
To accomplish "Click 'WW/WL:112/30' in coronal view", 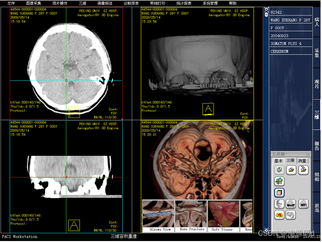I will coord(105,230).
